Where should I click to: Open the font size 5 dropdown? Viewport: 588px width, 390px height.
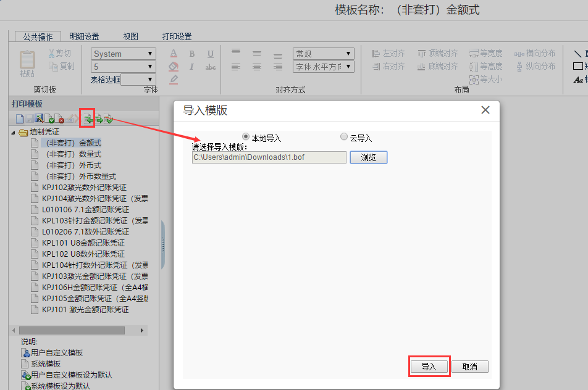pyautogui.click(x=124, y=67)
